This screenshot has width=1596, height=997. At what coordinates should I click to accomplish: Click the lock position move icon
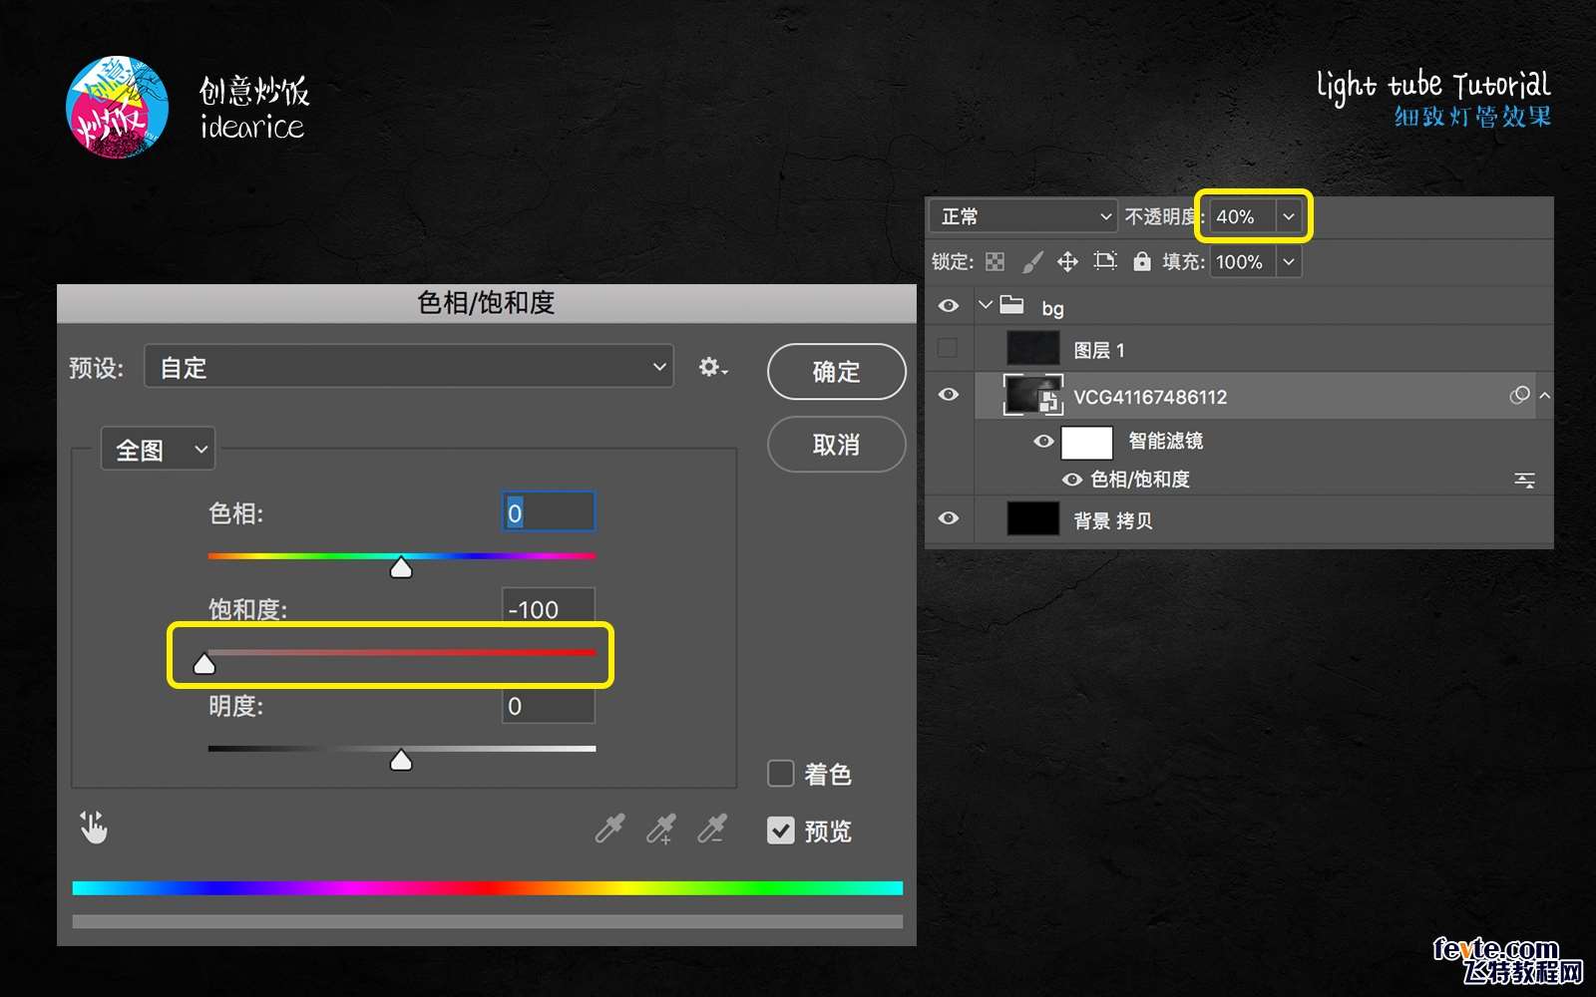[x=1067, y=262]
